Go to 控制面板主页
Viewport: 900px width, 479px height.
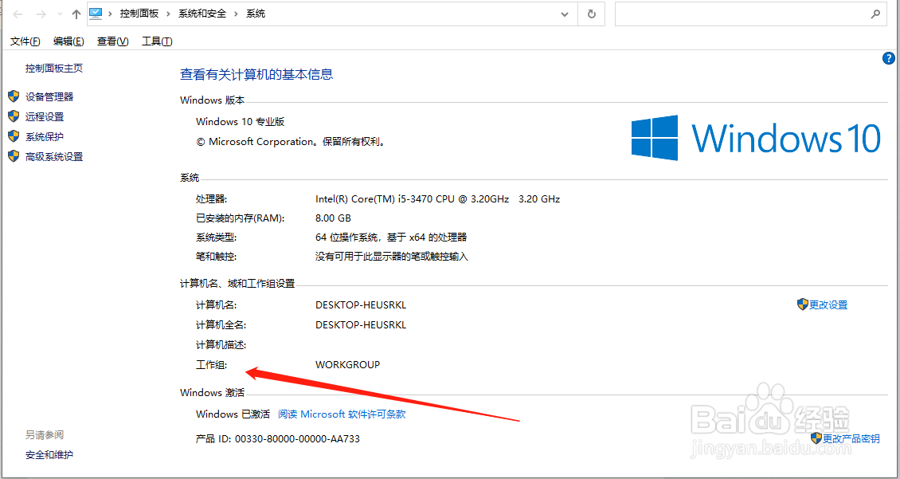pos(54,69)
